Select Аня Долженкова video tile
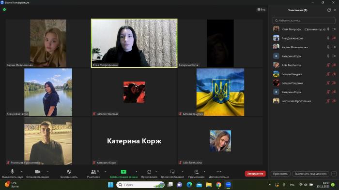The width and height of the screenshot is (339, 190). point(48,92)
